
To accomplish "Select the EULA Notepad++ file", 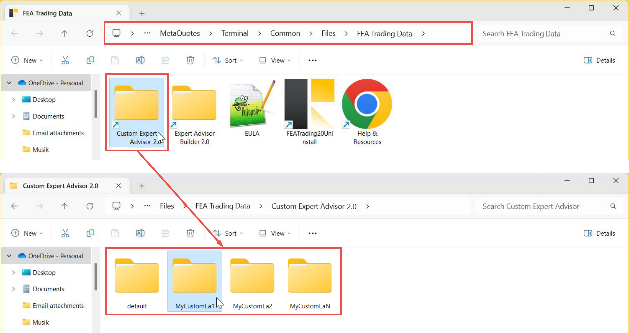I will pyautogui.click(x=252, y=108).
